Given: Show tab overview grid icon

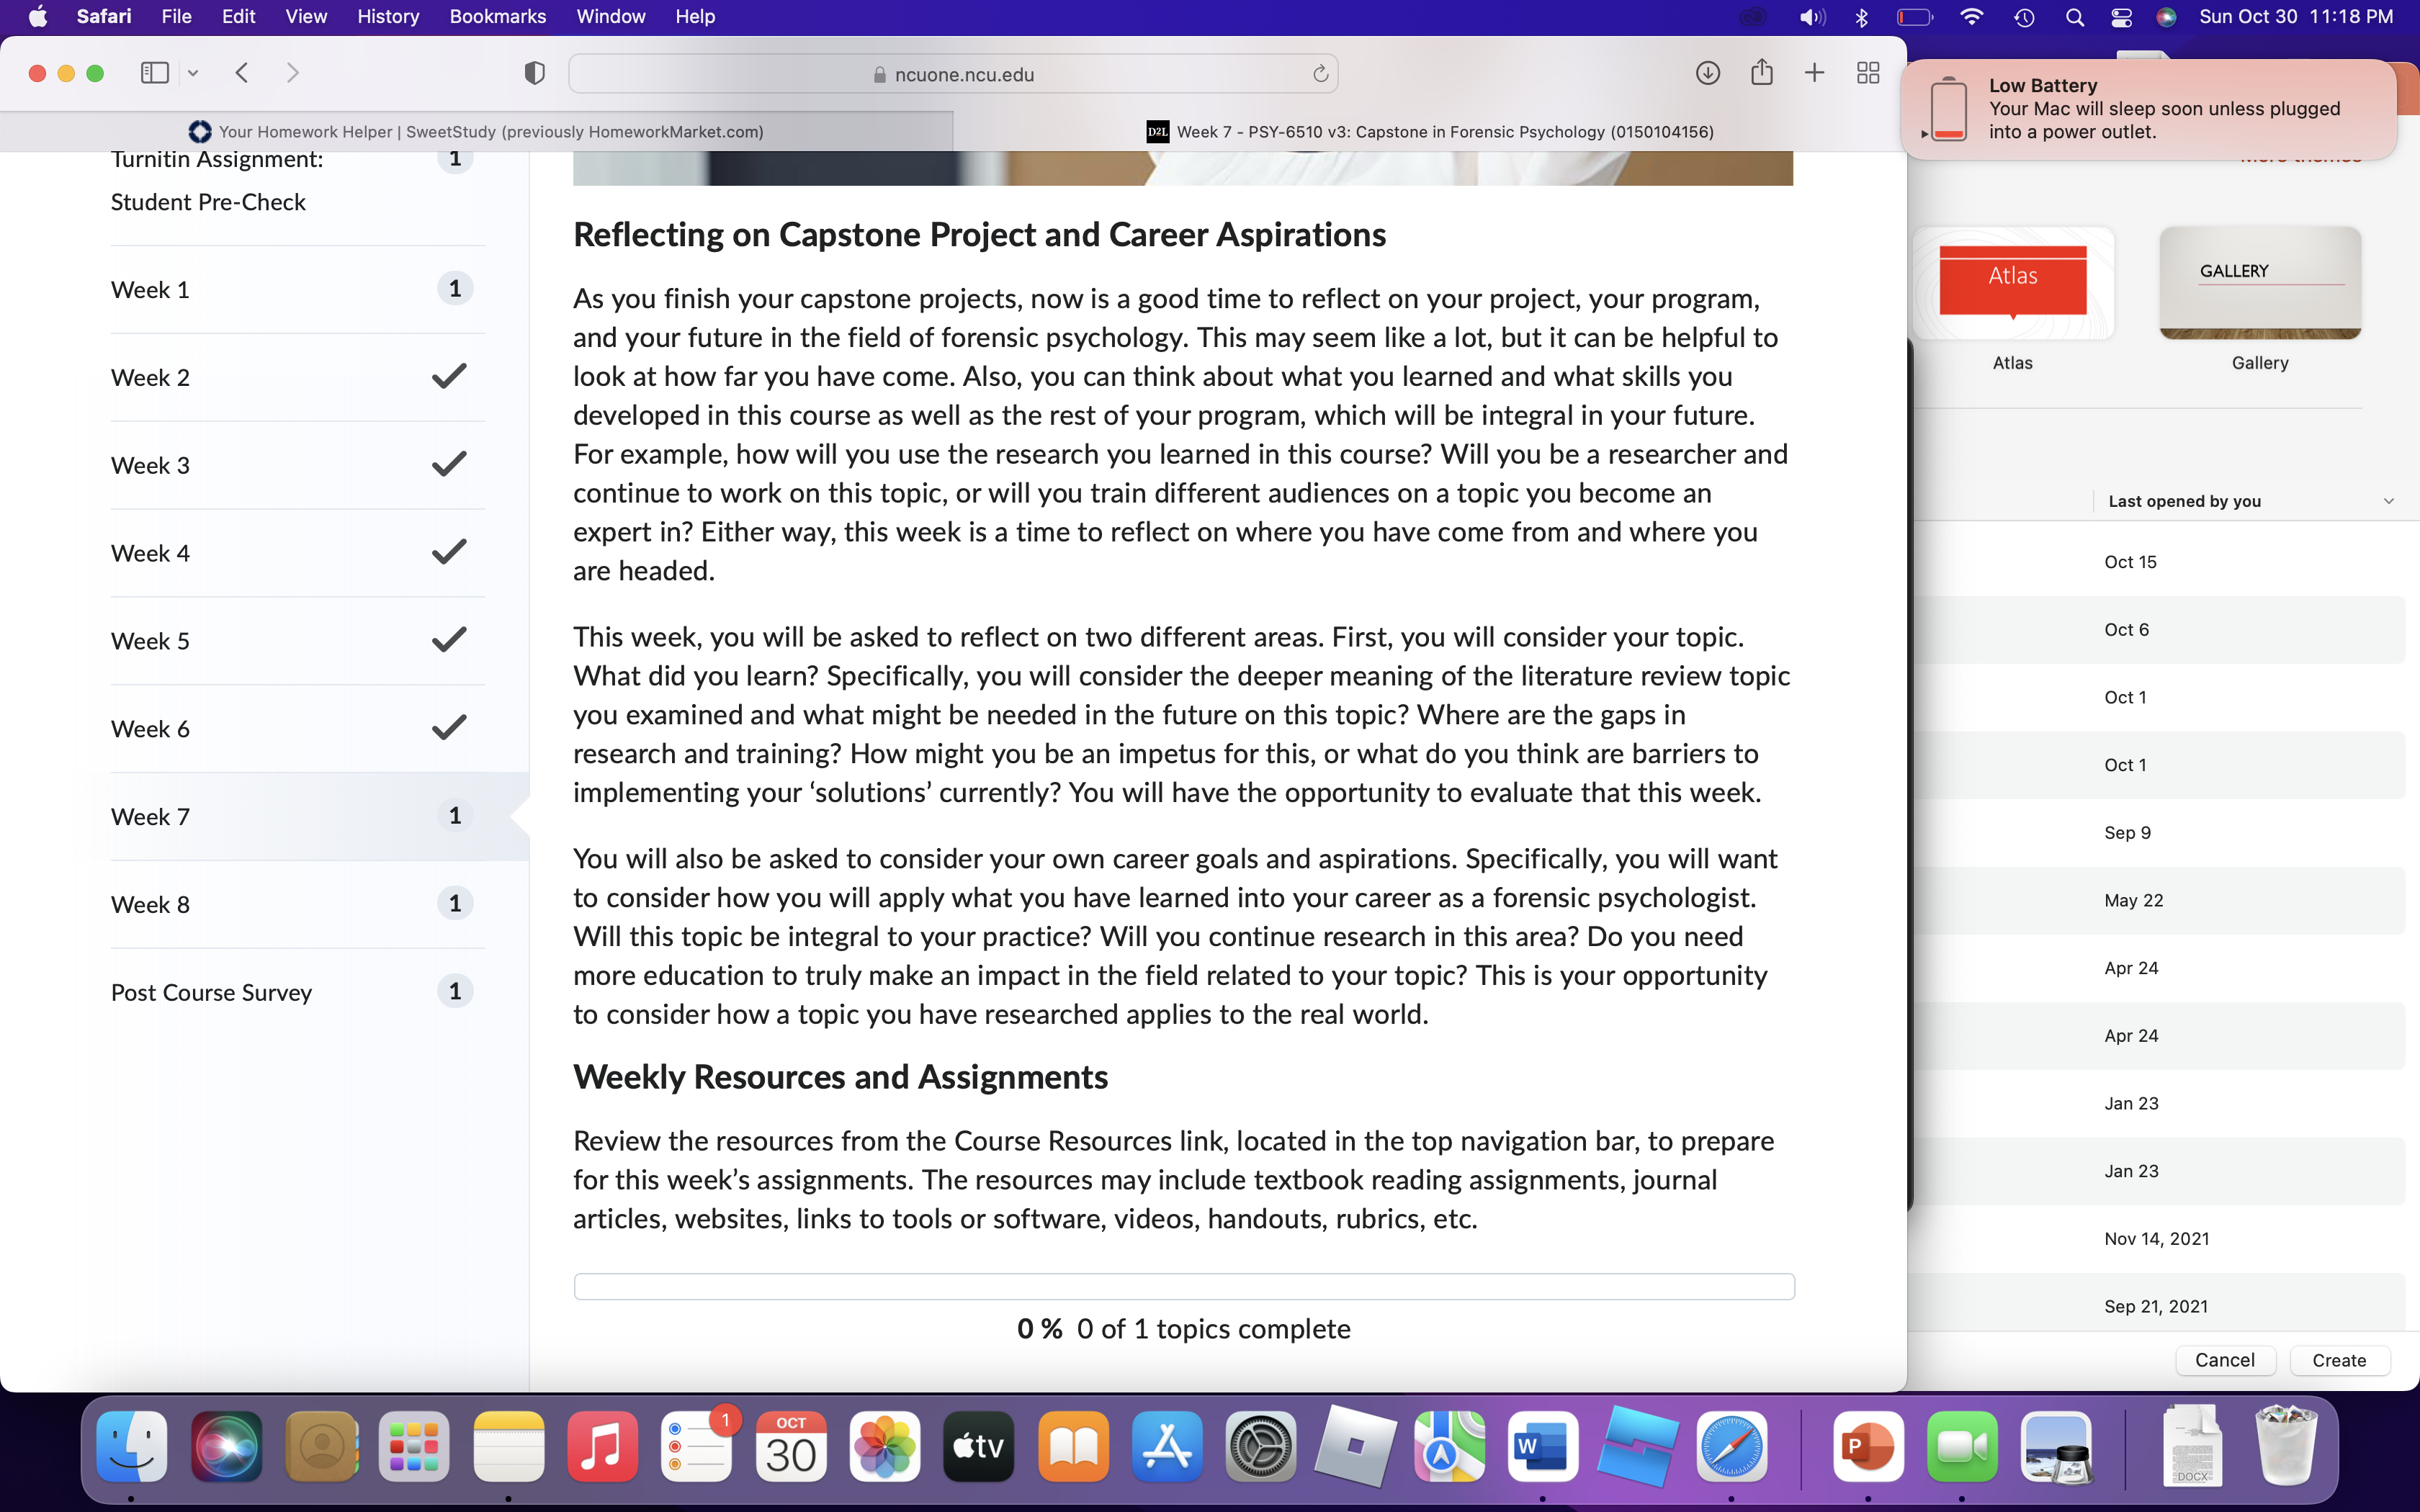Looking at the screenshot, I should [x=1868, y=73].
